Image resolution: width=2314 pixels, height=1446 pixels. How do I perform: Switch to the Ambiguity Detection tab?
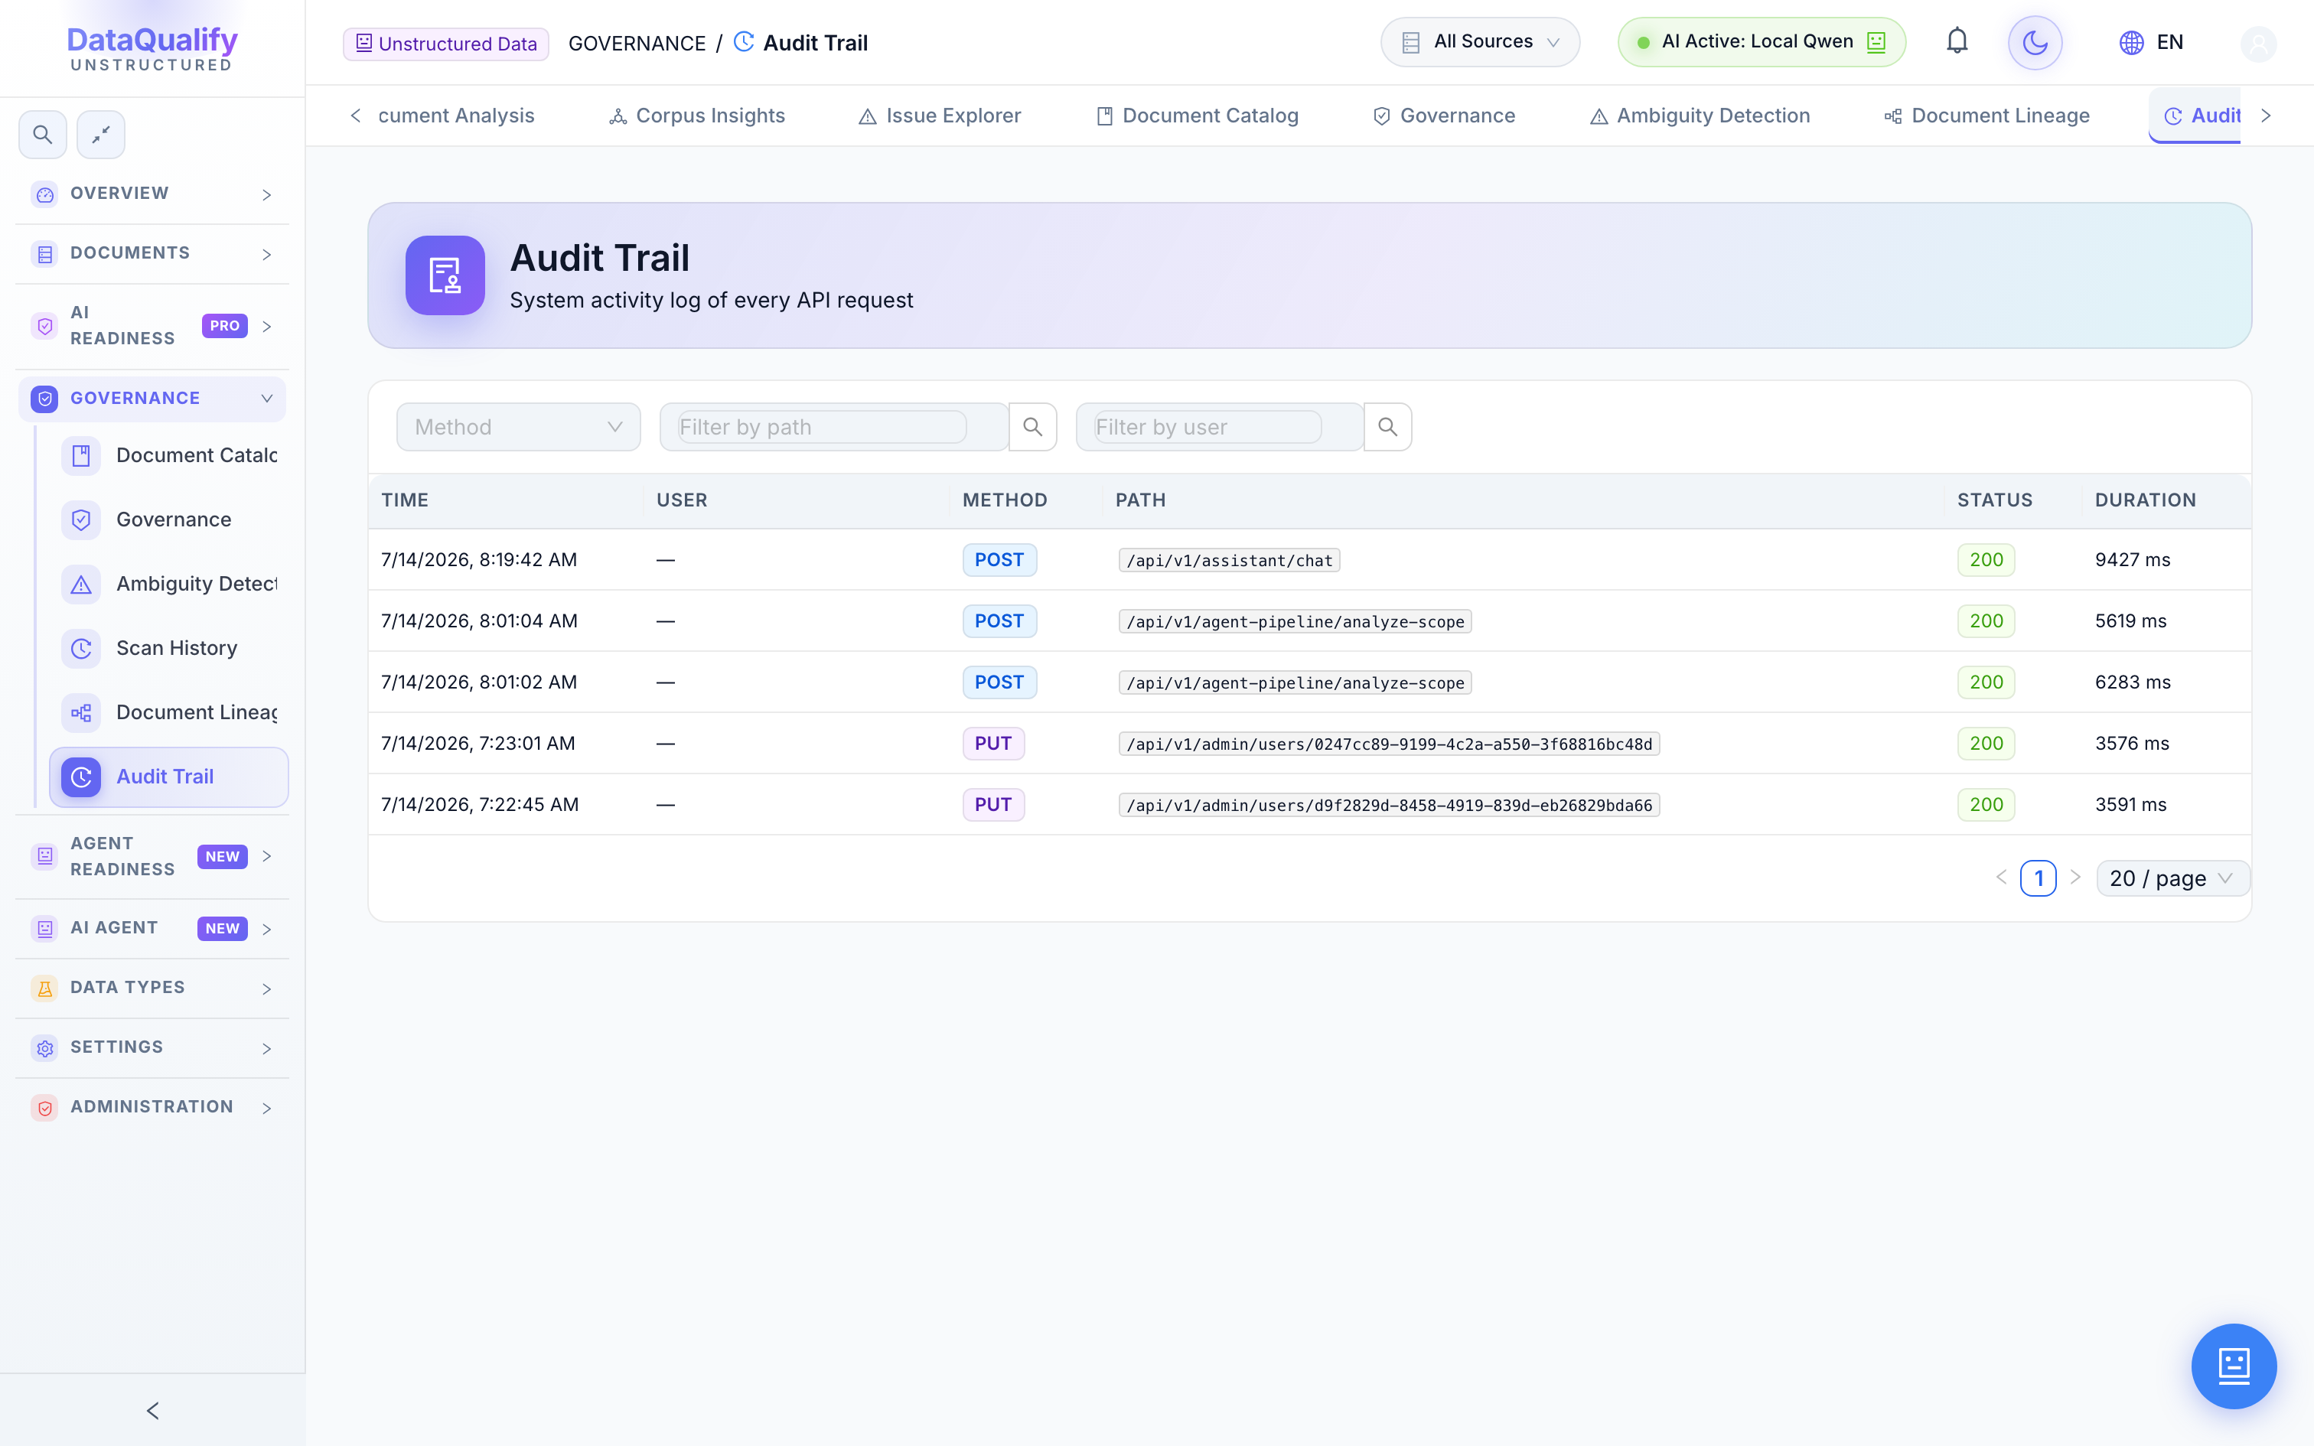point(1700,116)
